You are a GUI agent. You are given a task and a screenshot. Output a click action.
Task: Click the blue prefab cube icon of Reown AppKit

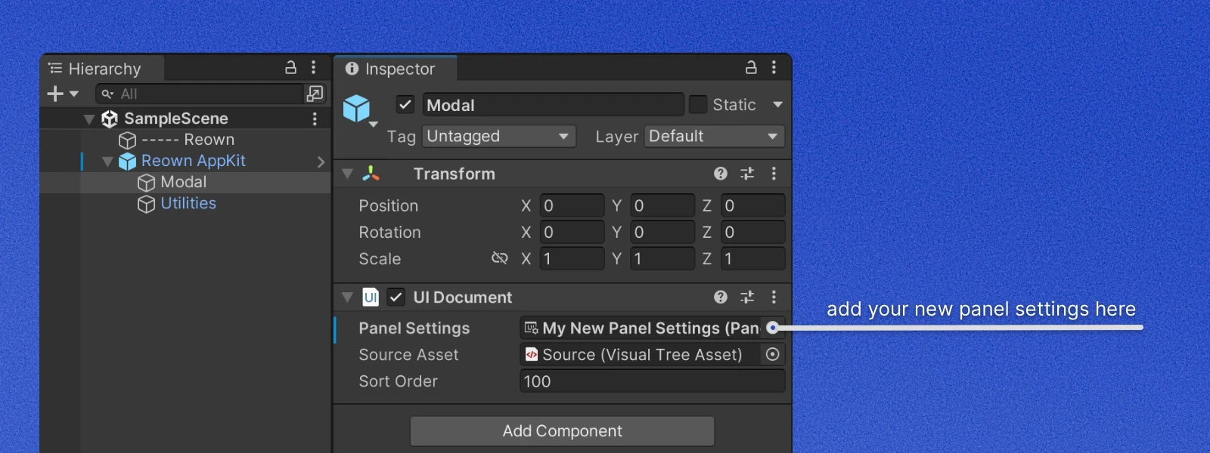(x=127, y=162)
